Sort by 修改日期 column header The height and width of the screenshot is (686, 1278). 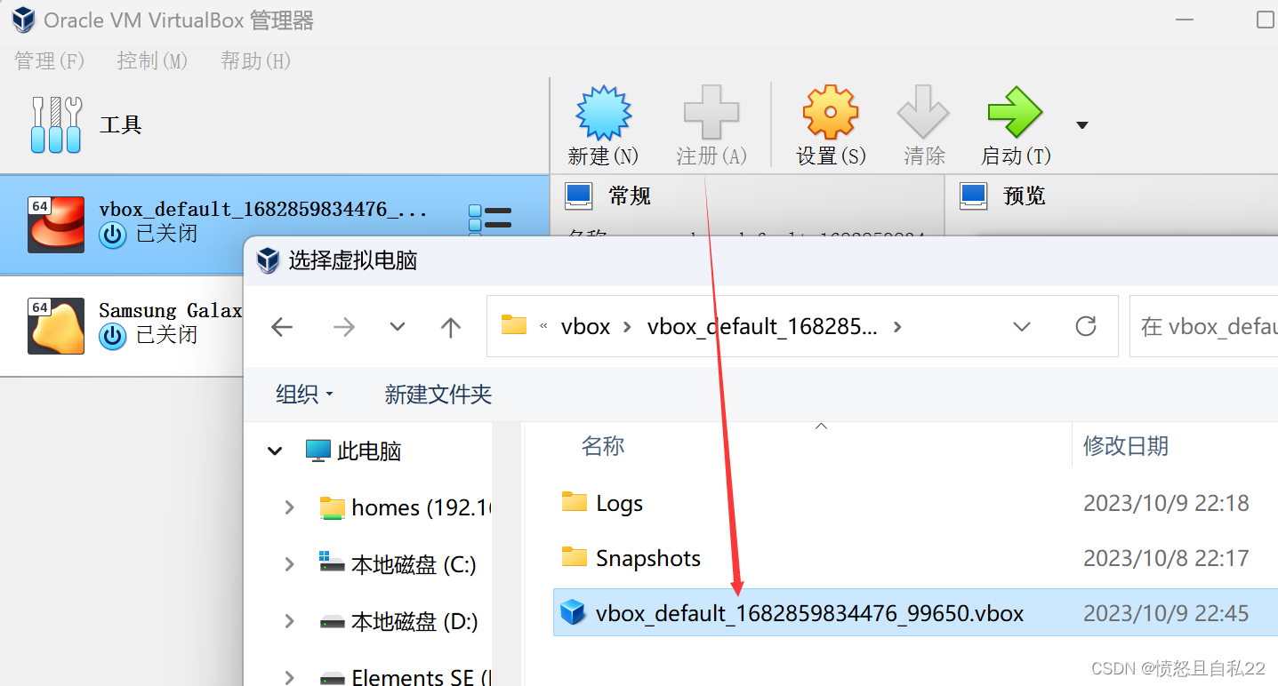point(1125,445)
